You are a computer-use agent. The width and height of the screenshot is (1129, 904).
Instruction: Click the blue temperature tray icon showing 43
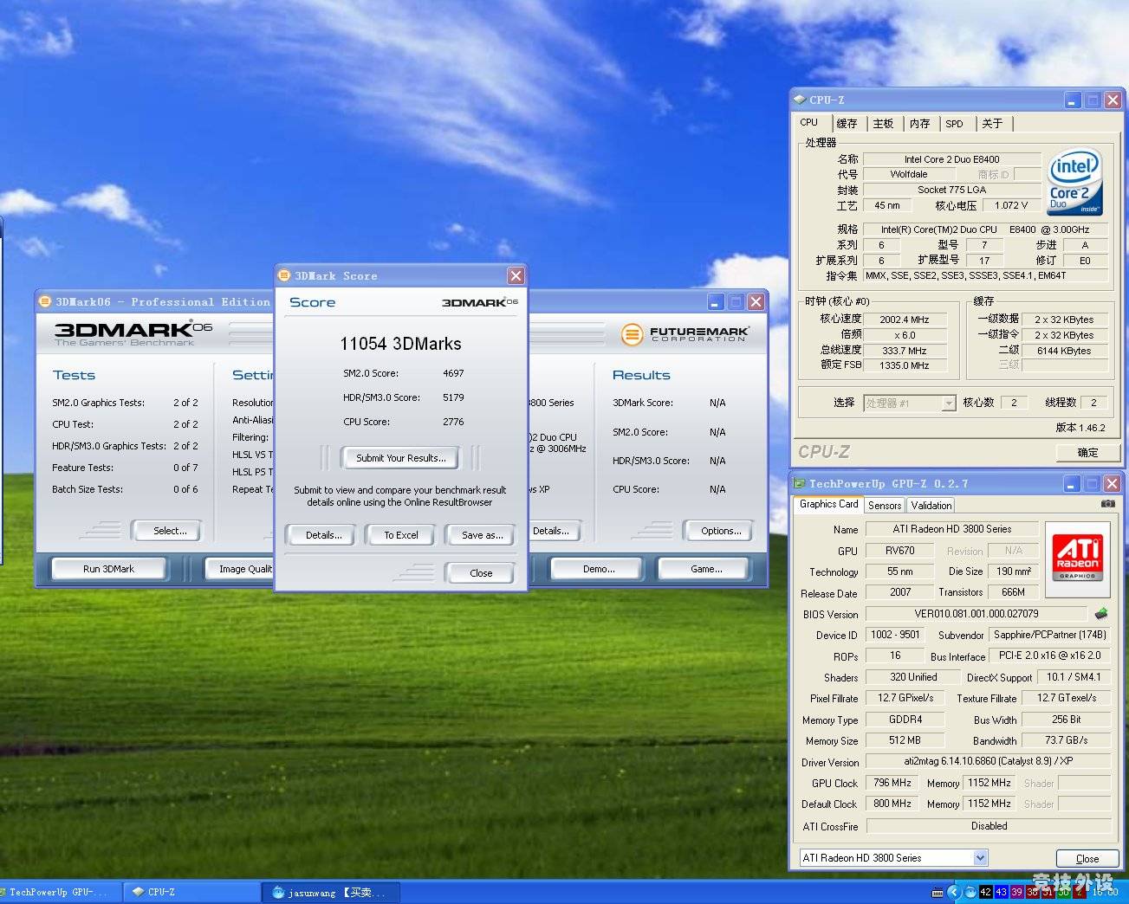tap(1001, 892)
